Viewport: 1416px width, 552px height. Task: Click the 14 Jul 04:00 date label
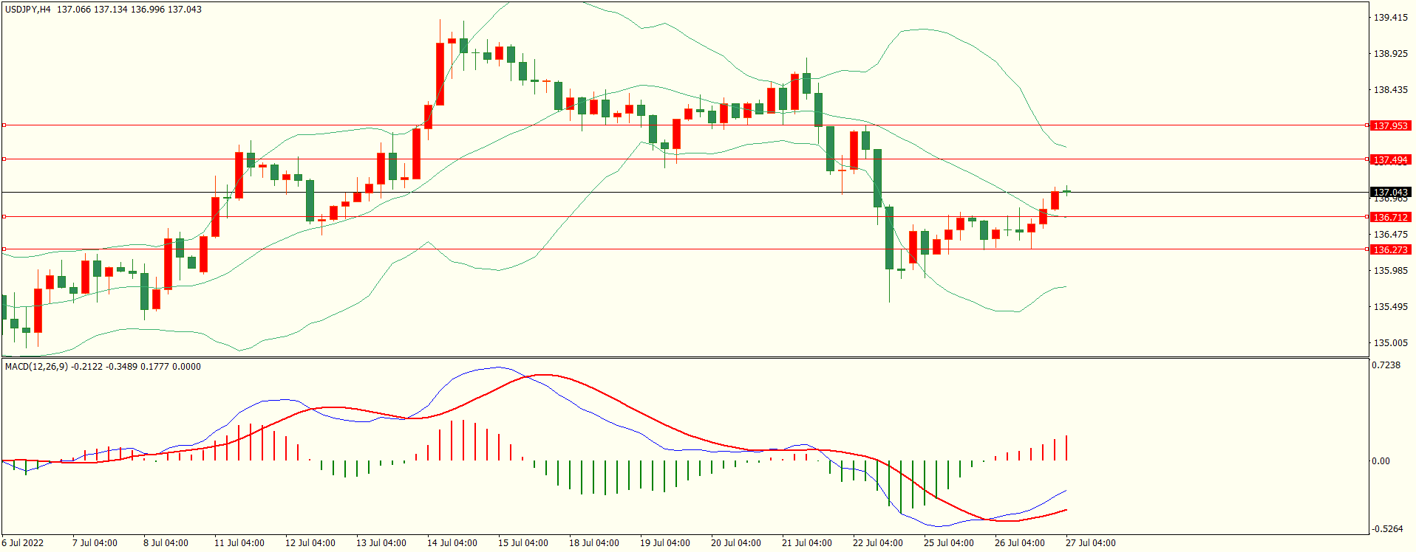pos(452,543)
